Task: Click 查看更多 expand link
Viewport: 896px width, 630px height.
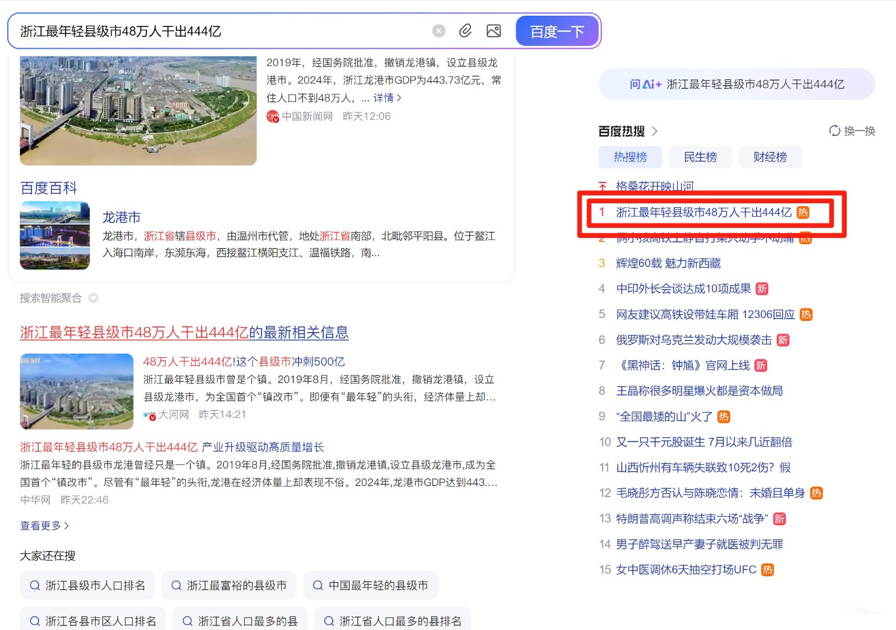Action: [x=44, y=525]
